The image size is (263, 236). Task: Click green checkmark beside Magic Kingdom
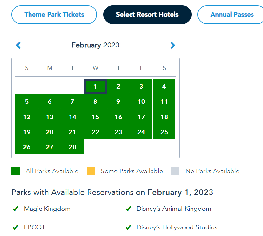(15, 209)
